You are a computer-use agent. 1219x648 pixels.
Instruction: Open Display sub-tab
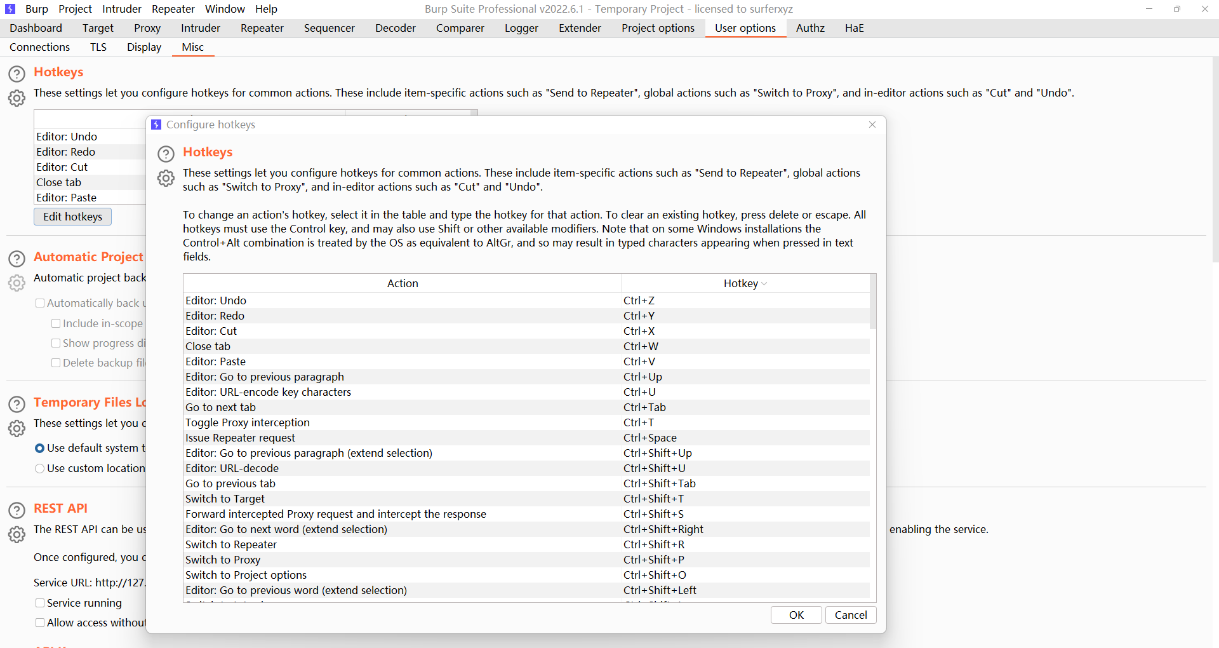point(144,47)
